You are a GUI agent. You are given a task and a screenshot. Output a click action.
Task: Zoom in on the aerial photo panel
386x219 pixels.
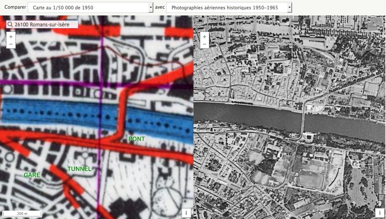point(204,37)
